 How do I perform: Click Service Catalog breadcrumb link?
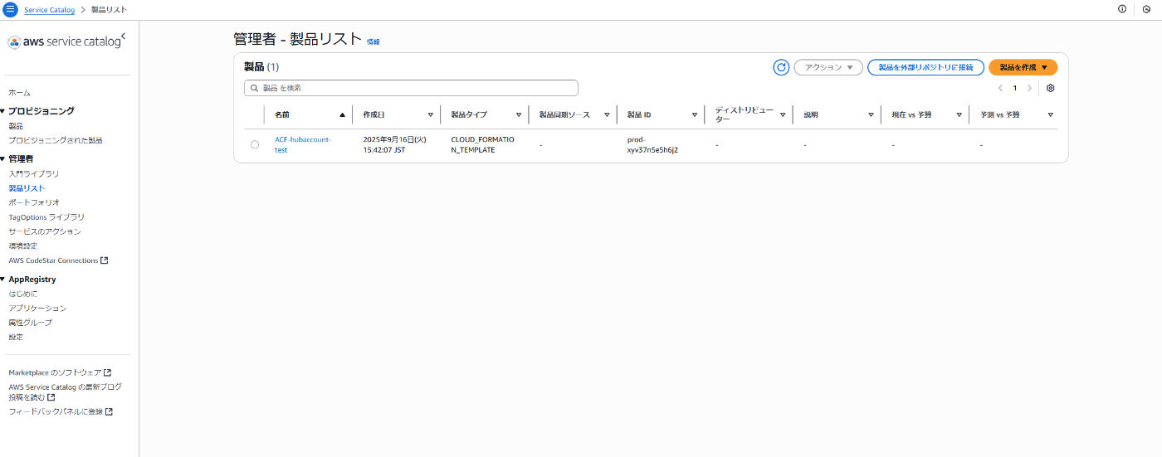(x=49, y=9)
